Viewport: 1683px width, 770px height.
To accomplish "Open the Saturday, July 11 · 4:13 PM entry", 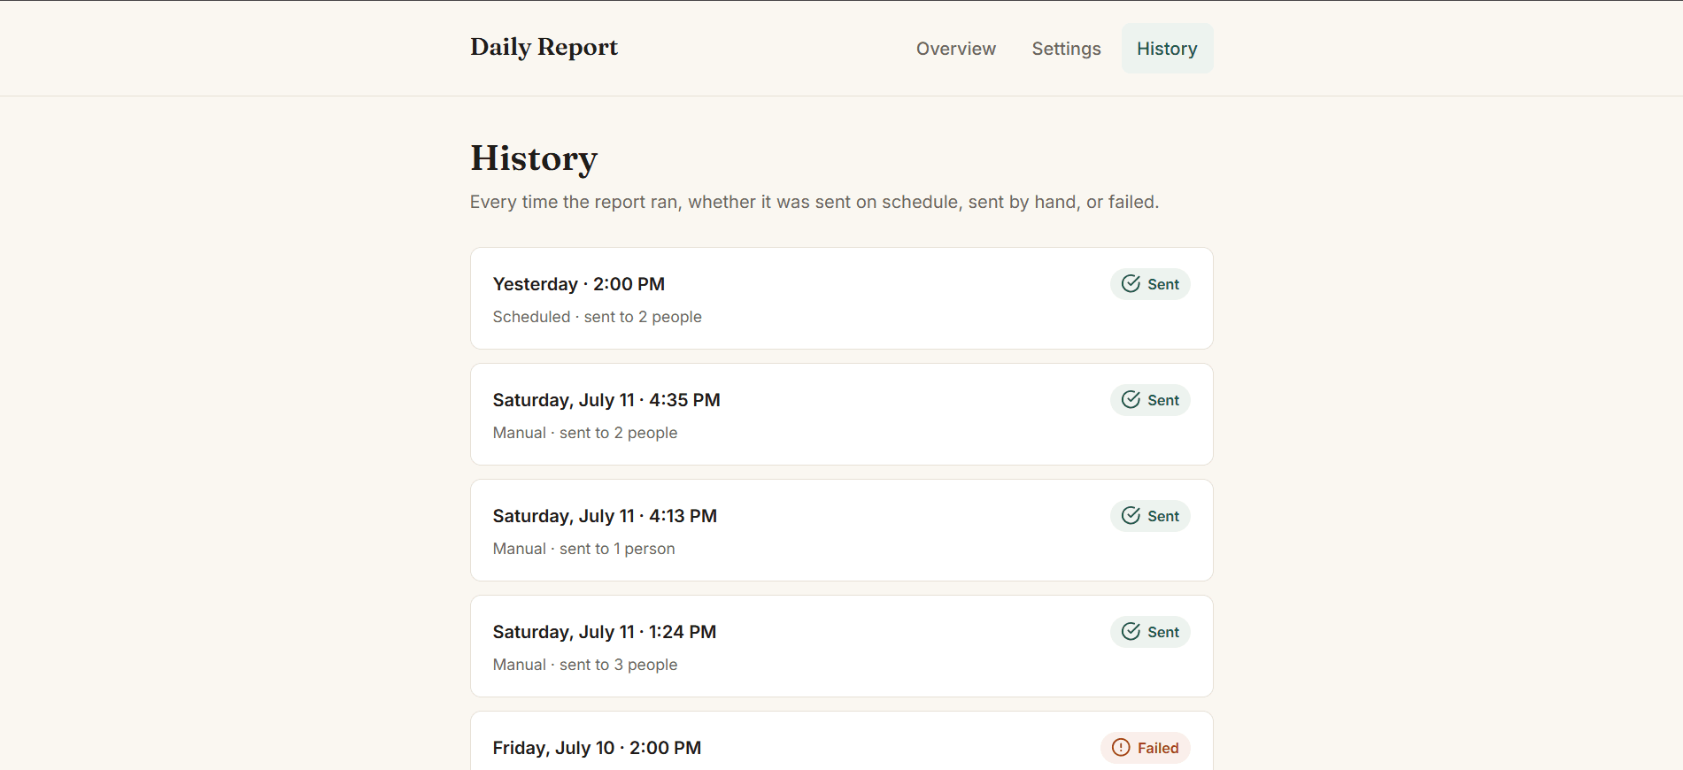I will coord(841,530).
